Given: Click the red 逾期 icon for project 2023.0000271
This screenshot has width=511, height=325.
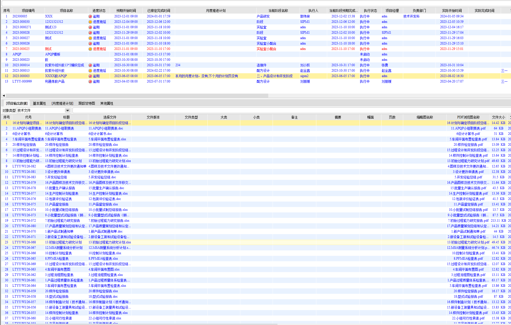Looking at the screenshot, I should pos(90,27).
